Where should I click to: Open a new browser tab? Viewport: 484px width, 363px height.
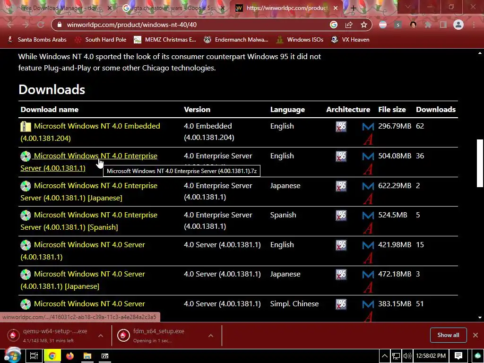click(354, 8)
